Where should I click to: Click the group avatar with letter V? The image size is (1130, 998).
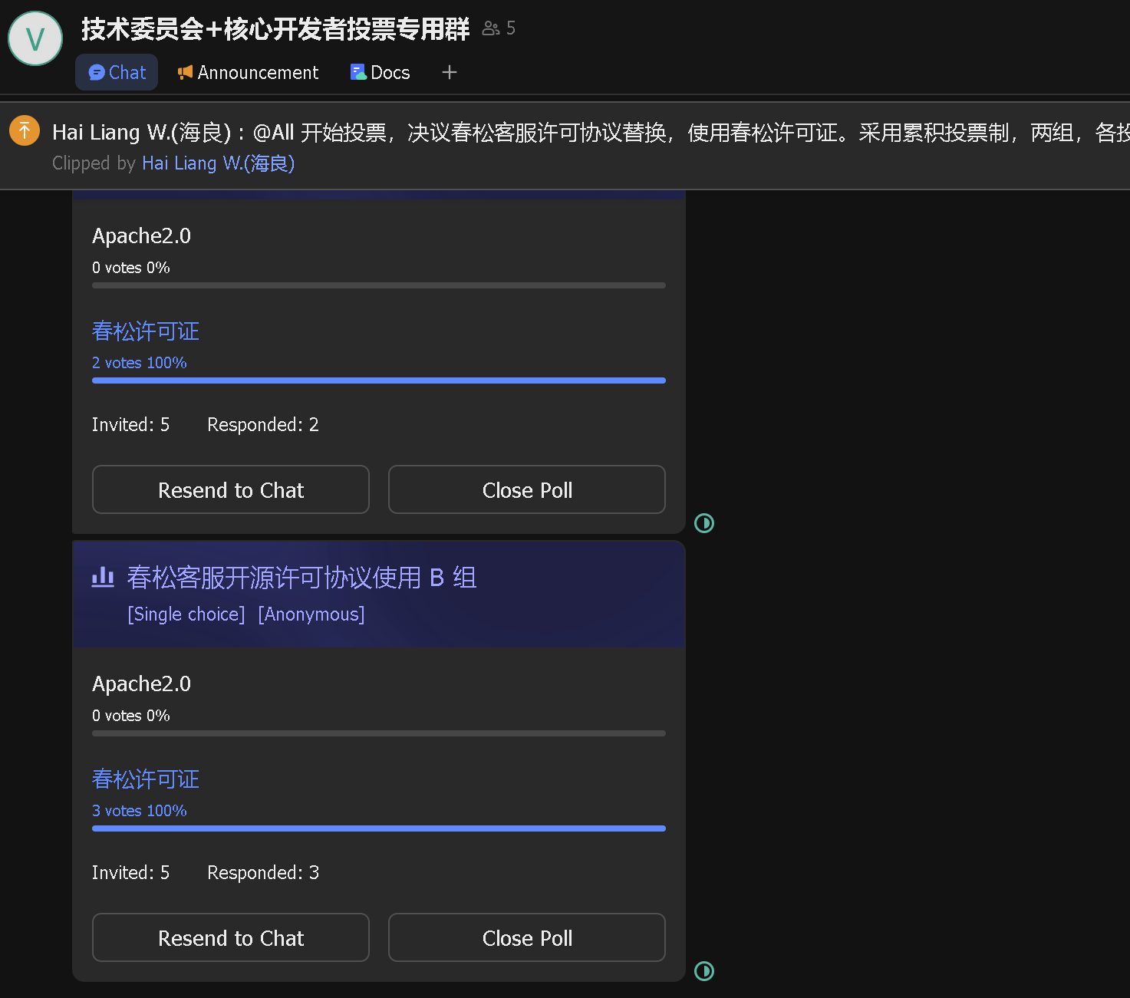[x=35, y=38]
